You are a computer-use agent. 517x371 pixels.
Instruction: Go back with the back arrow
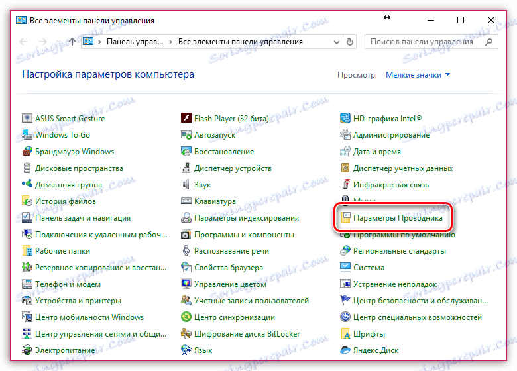tap(23, 42)
